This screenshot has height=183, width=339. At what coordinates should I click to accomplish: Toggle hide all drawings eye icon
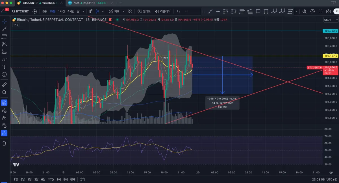pos(4,125)
